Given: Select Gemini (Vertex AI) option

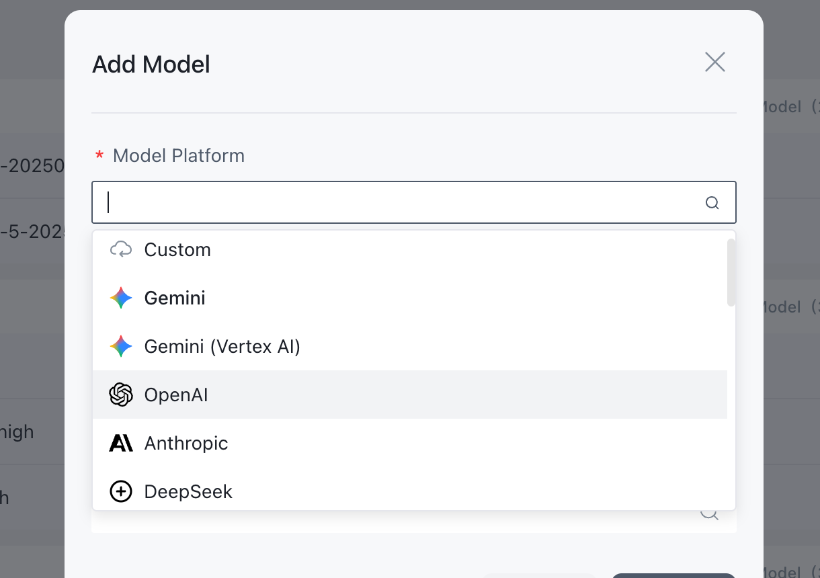Looking at the screenshot, I should (x=410, y=346).
